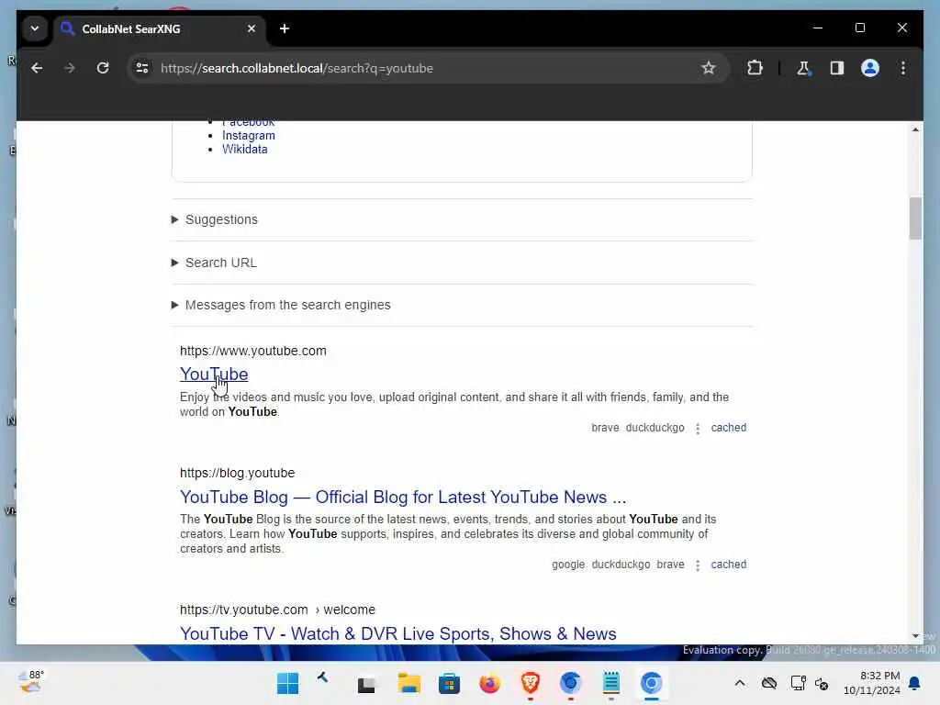Open the YouTube result title
Viewport: 940px width, 705px height.
(x=214, y=375)
